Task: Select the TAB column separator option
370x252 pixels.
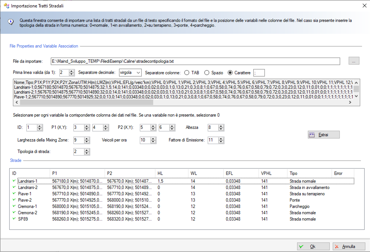Action: (187, 73)
